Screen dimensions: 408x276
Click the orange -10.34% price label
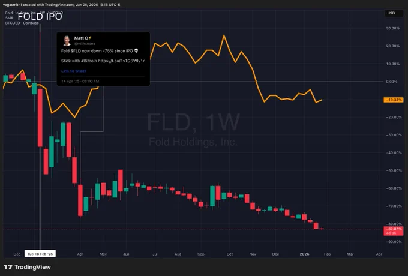pos(394,100)
